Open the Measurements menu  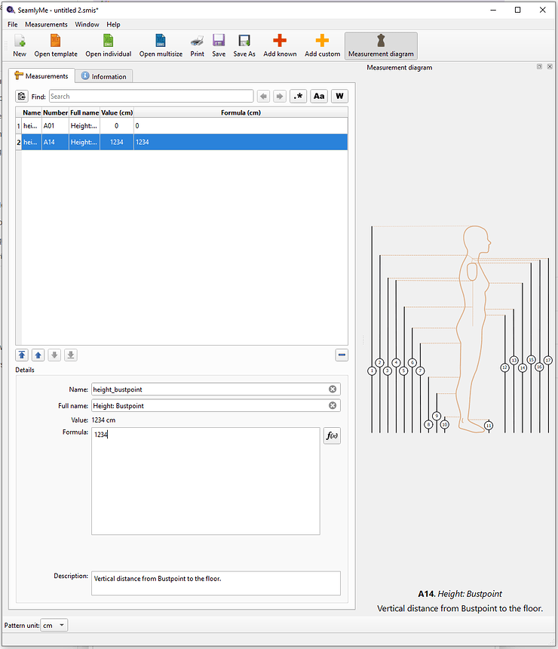46,24
